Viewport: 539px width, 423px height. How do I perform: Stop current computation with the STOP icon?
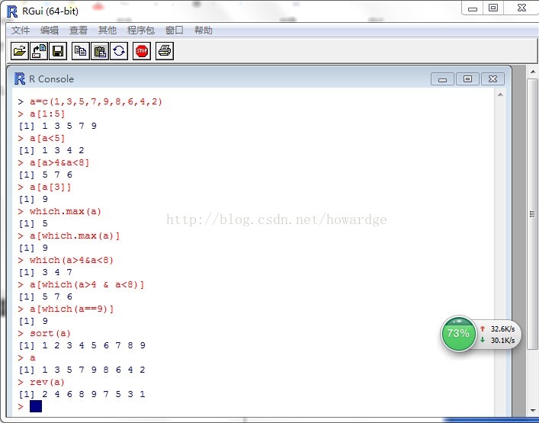click(142, 51)
